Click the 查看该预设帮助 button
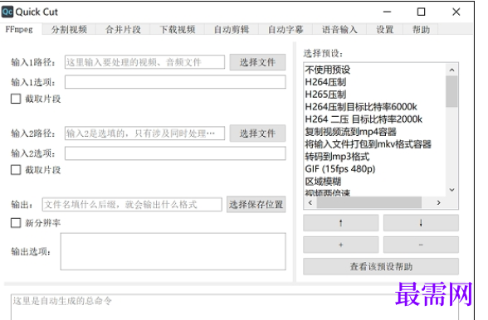Viewport: 488px width, 320px height. tap(381, 266)
